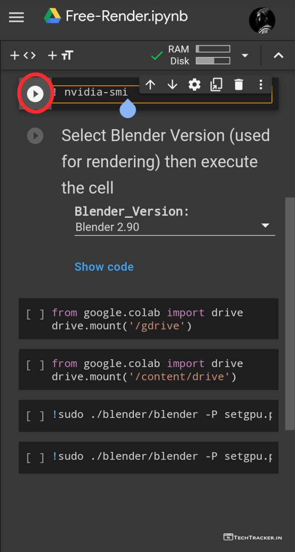The width and height of the screenshot is (295, 552).
Task: Mirror cell in tab icon
Action: (x=216, y=85)
